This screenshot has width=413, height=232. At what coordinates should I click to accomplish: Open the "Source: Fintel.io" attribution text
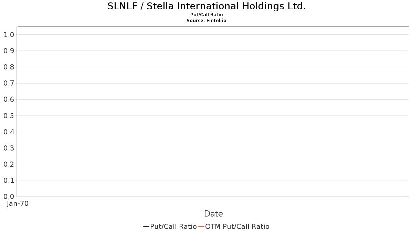pyautogui.click(x=206, y=21)
